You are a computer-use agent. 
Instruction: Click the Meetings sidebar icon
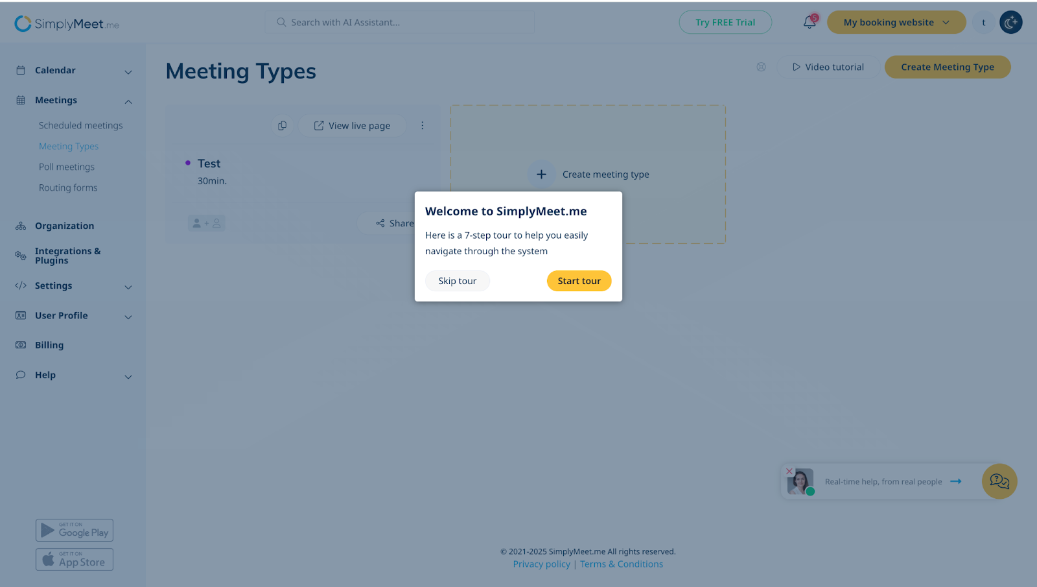coord(21,100)
